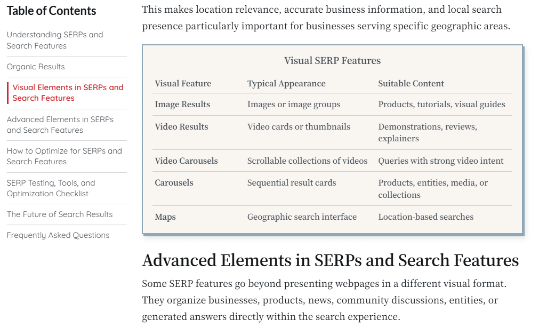Select the 'Carousels' row label cell
539x336 pixels.
[174, 183]
